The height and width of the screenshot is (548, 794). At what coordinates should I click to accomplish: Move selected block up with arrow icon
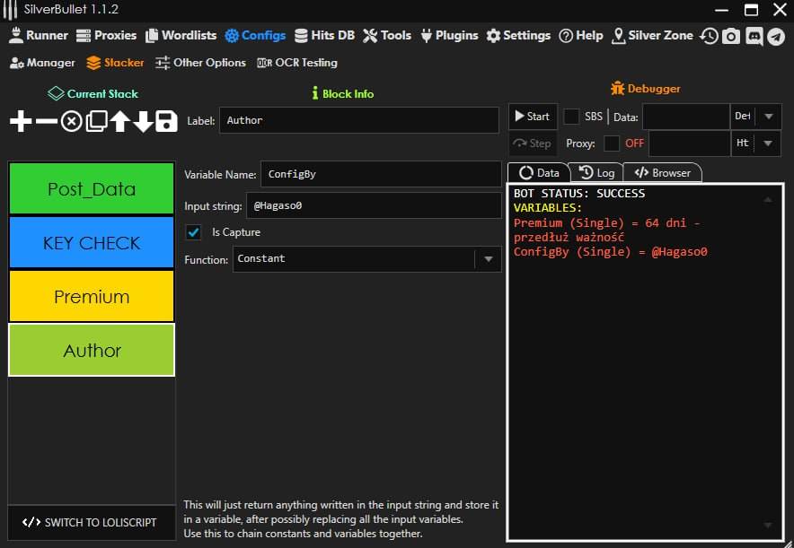coord(119,121)
